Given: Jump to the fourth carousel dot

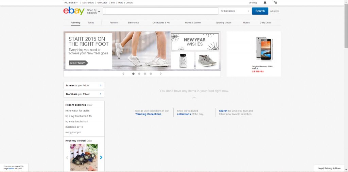Looking at the screenshot, I should click(x=151, y=73).
